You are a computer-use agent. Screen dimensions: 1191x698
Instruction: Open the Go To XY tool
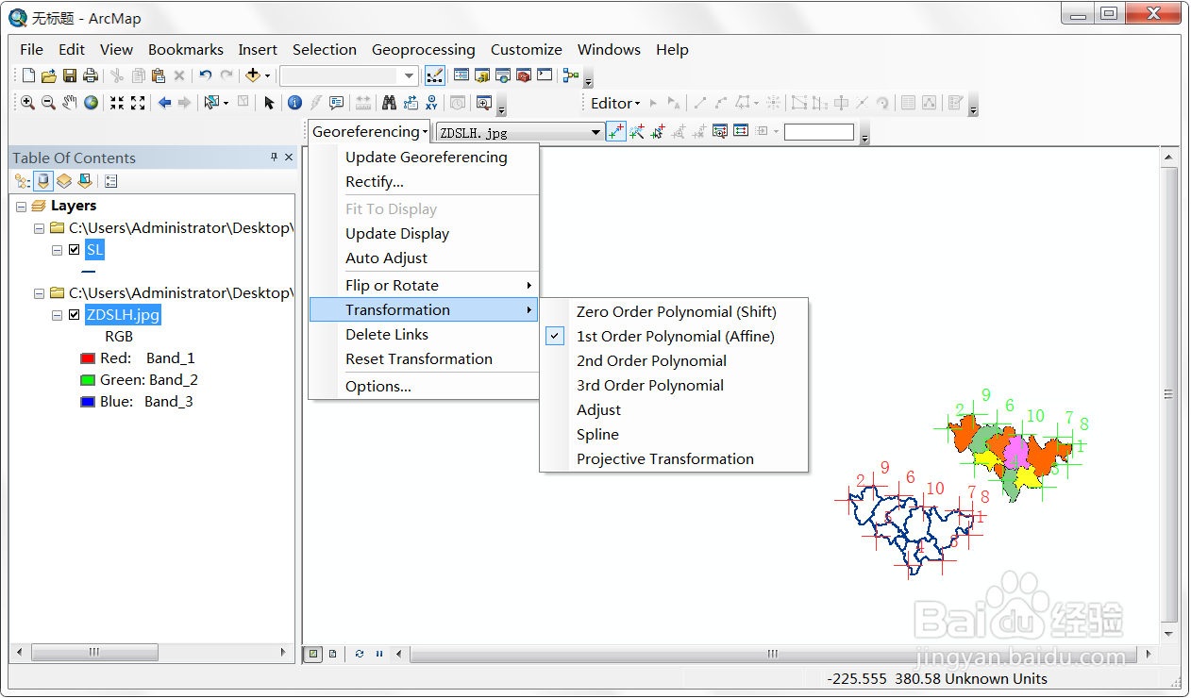431,103
